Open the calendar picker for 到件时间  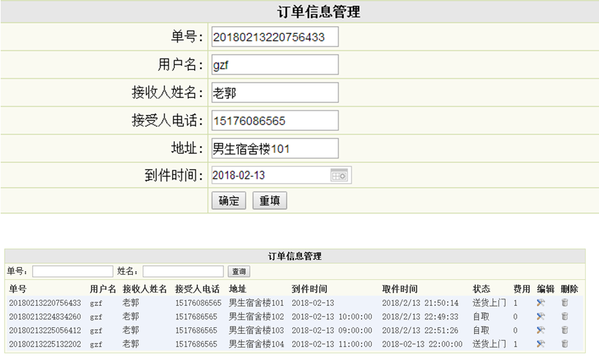[x=339, y=175]
